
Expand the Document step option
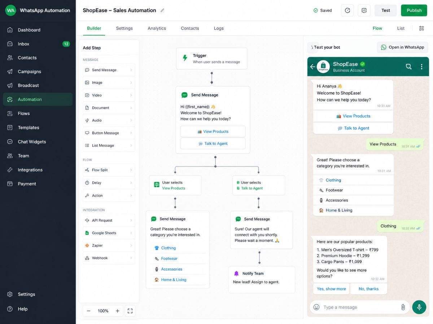coord(109,108)
